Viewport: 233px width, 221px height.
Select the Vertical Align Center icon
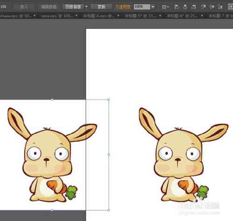(212, 7)
